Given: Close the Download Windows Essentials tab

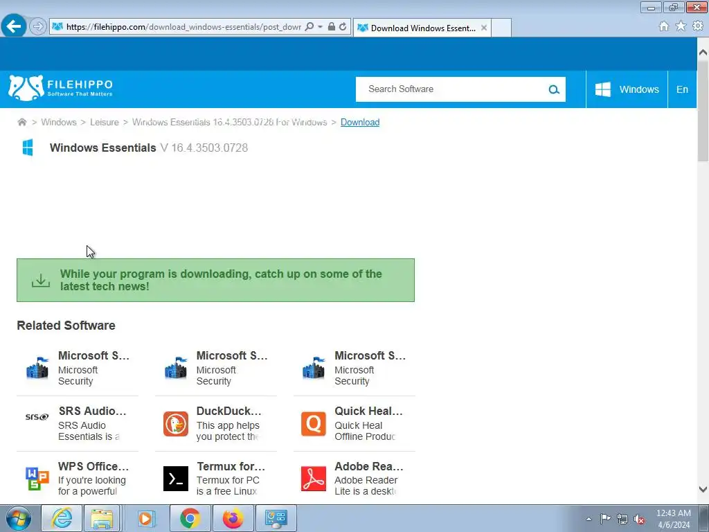Looking at the screenshot, I should pos(484,28).
